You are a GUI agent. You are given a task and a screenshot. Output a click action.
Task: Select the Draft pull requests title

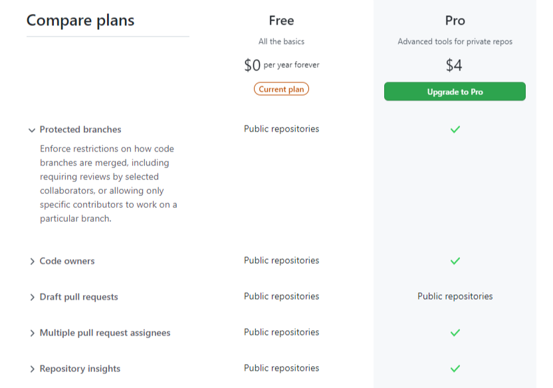(x=78, y=297)
